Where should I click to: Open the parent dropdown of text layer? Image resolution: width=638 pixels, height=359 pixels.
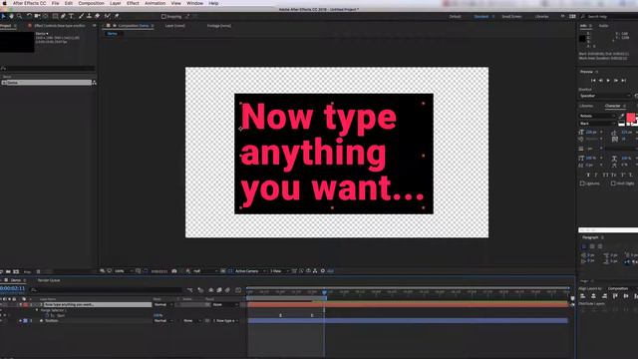tap(225, 304)
